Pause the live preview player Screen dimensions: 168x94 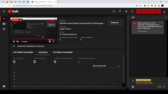(14, 42)
